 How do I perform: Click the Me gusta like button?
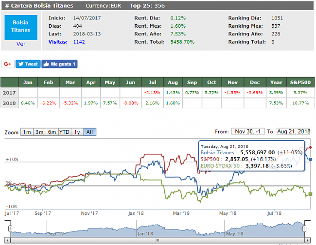(59, 64)
